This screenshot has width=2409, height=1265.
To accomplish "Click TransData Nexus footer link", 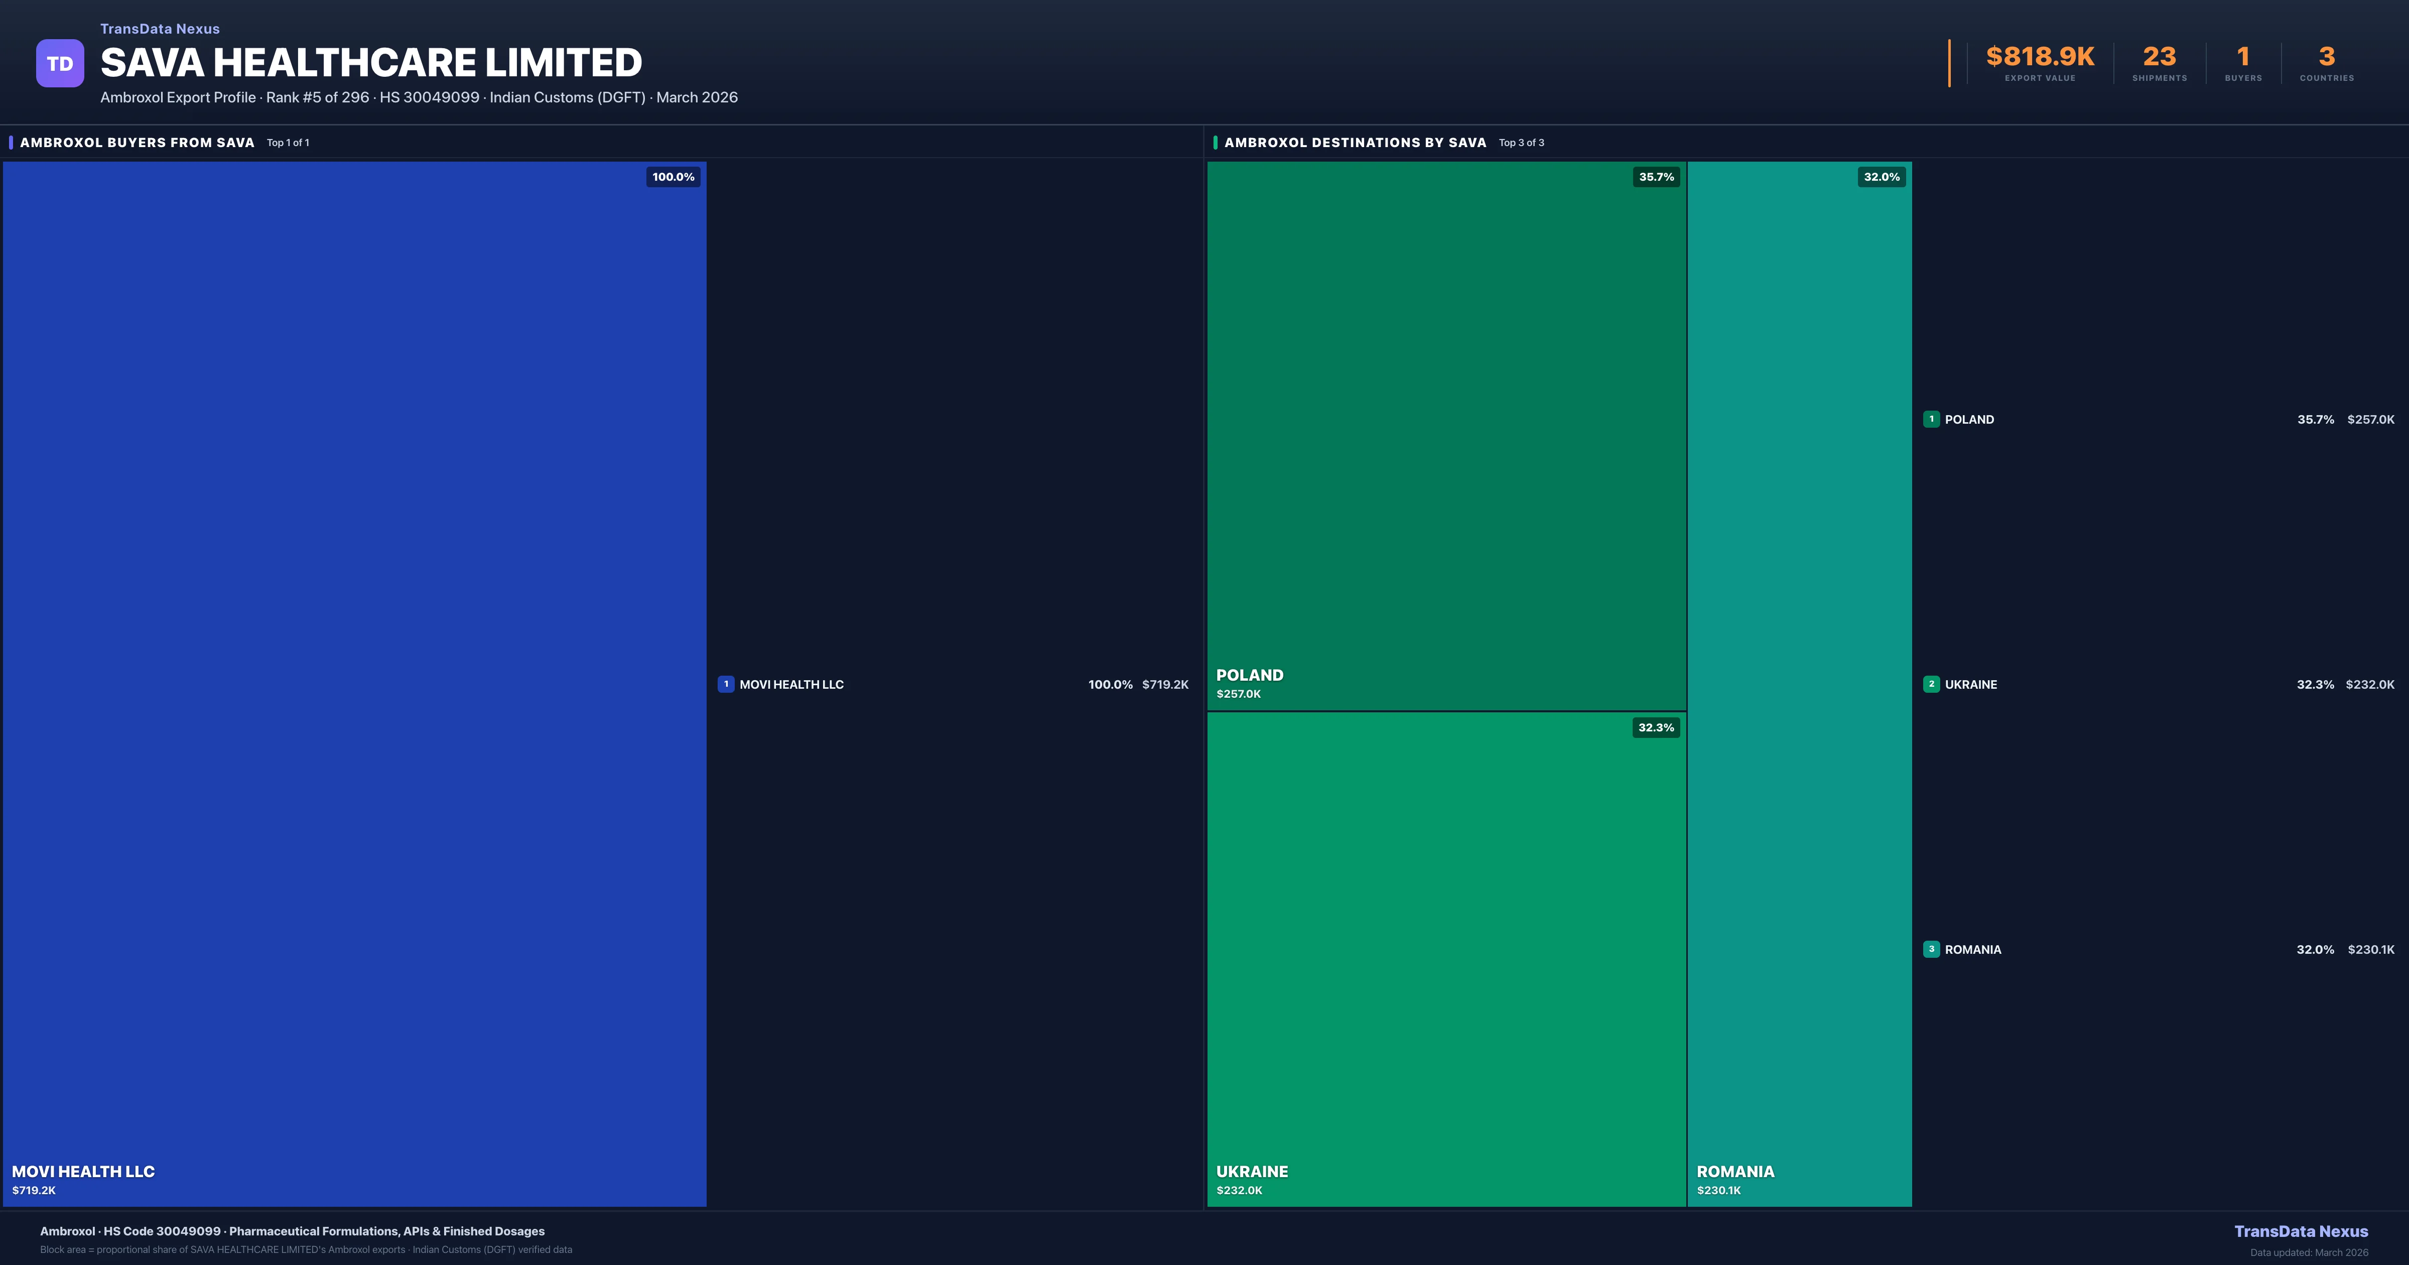I will (2301, 1231).
